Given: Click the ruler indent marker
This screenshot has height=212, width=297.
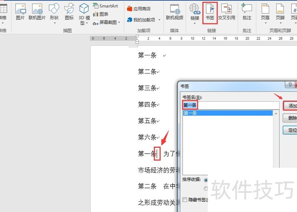Looking at the screenshot, I should tap(137, 39).
